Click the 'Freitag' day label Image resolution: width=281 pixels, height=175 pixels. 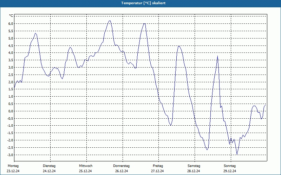pyautogui.click(x=158, y=166)
